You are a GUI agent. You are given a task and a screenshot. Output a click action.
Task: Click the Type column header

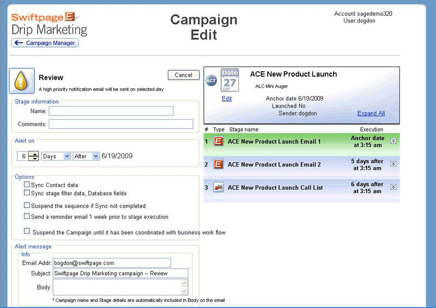[219, 130]
